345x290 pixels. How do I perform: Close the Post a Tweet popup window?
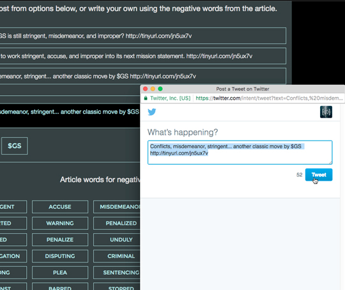(x=145, y=89)
